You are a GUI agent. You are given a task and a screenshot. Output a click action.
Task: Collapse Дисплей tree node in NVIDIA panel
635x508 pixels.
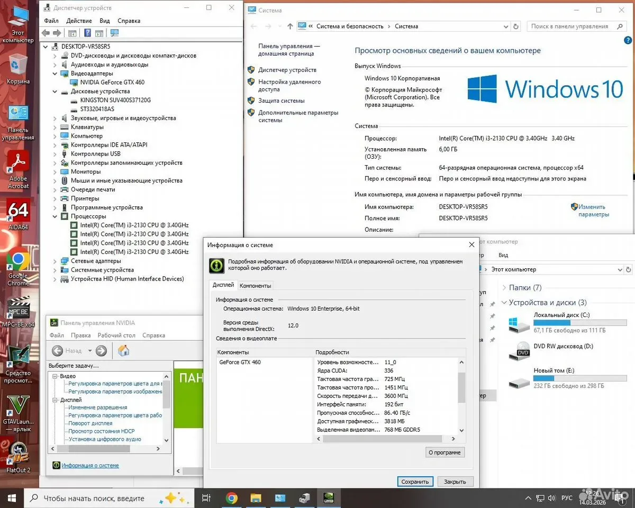55,400
